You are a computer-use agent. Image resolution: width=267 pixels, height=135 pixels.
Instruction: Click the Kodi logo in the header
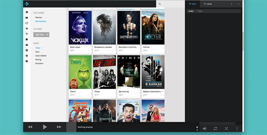tap(27, 4)
